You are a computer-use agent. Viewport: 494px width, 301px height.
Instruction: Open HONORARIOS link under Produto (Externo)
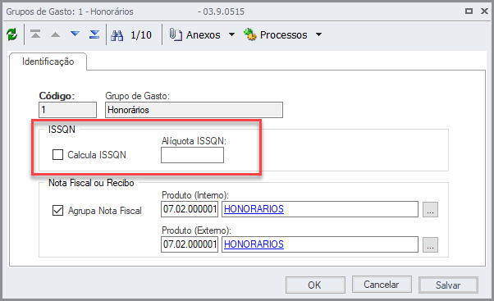(x=254, y=244)
